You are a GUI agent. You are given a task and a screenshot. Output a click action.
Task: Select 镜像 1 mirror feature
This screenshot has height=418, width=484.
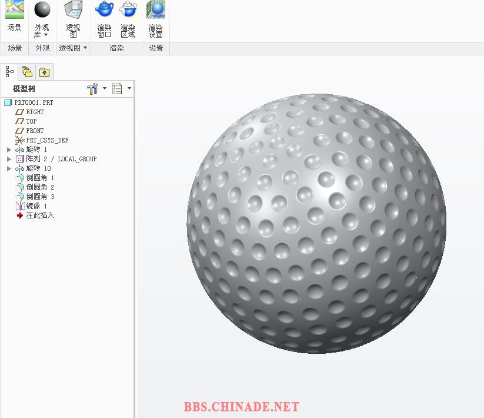[x=36, y=206]
